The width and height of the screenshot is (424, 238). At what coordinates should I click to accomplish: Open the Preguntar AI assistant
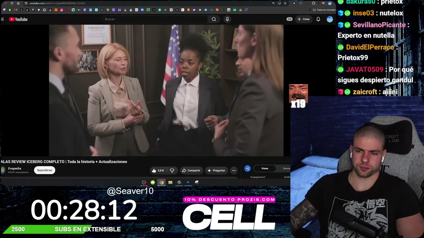tap(216, 171)
